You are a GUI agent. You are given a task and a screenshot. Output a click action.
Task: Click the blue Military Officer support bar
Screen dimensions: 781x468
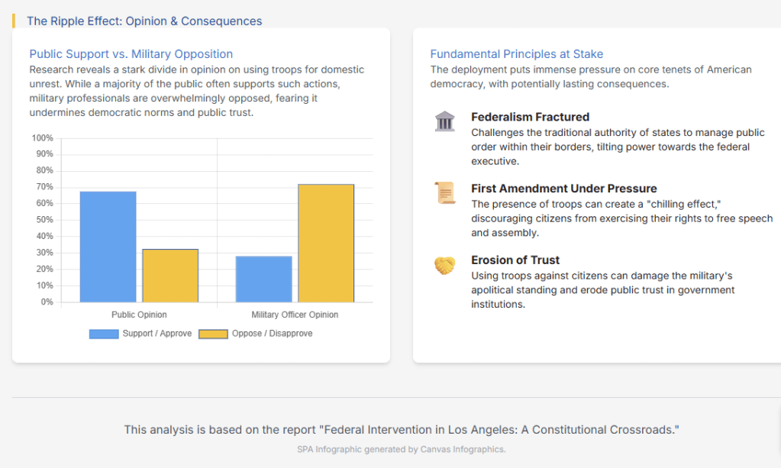[x=263, y=279]
